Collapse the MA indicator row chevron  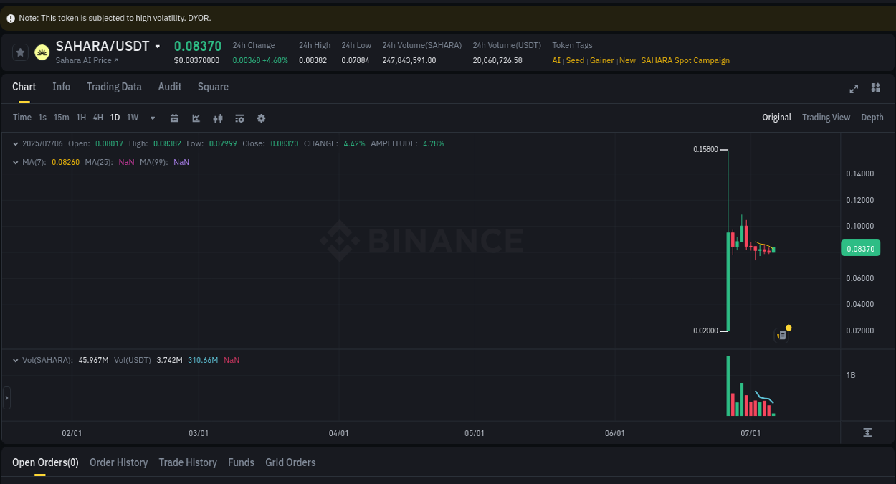[x=15, y=162]
